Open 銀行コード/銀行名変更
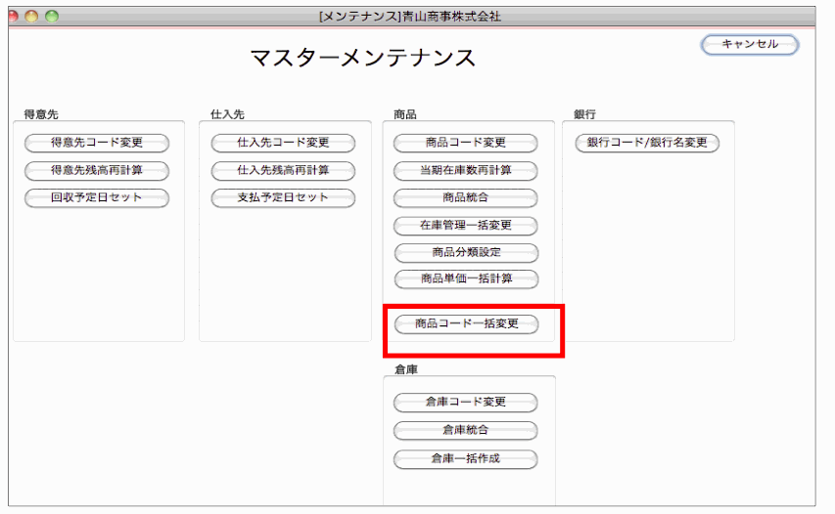835x514 pixels. point(648,143)
